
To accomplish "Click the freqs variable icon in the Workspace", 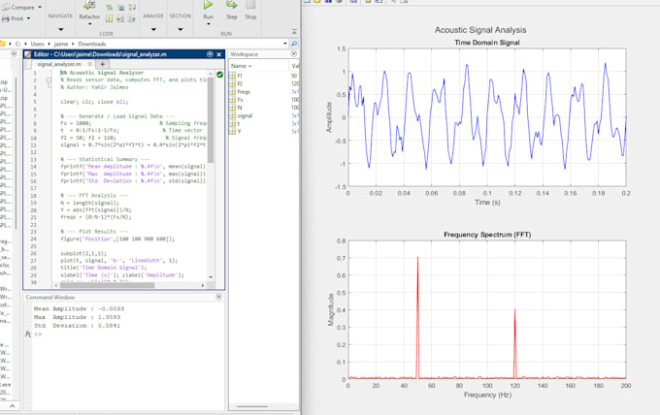I will [x=232, y=92].
